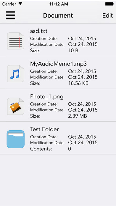Tap the Document title in the navigation bar
Image resolution: width=116 pixels, height=207 pixels.
[x=58, y=15]
